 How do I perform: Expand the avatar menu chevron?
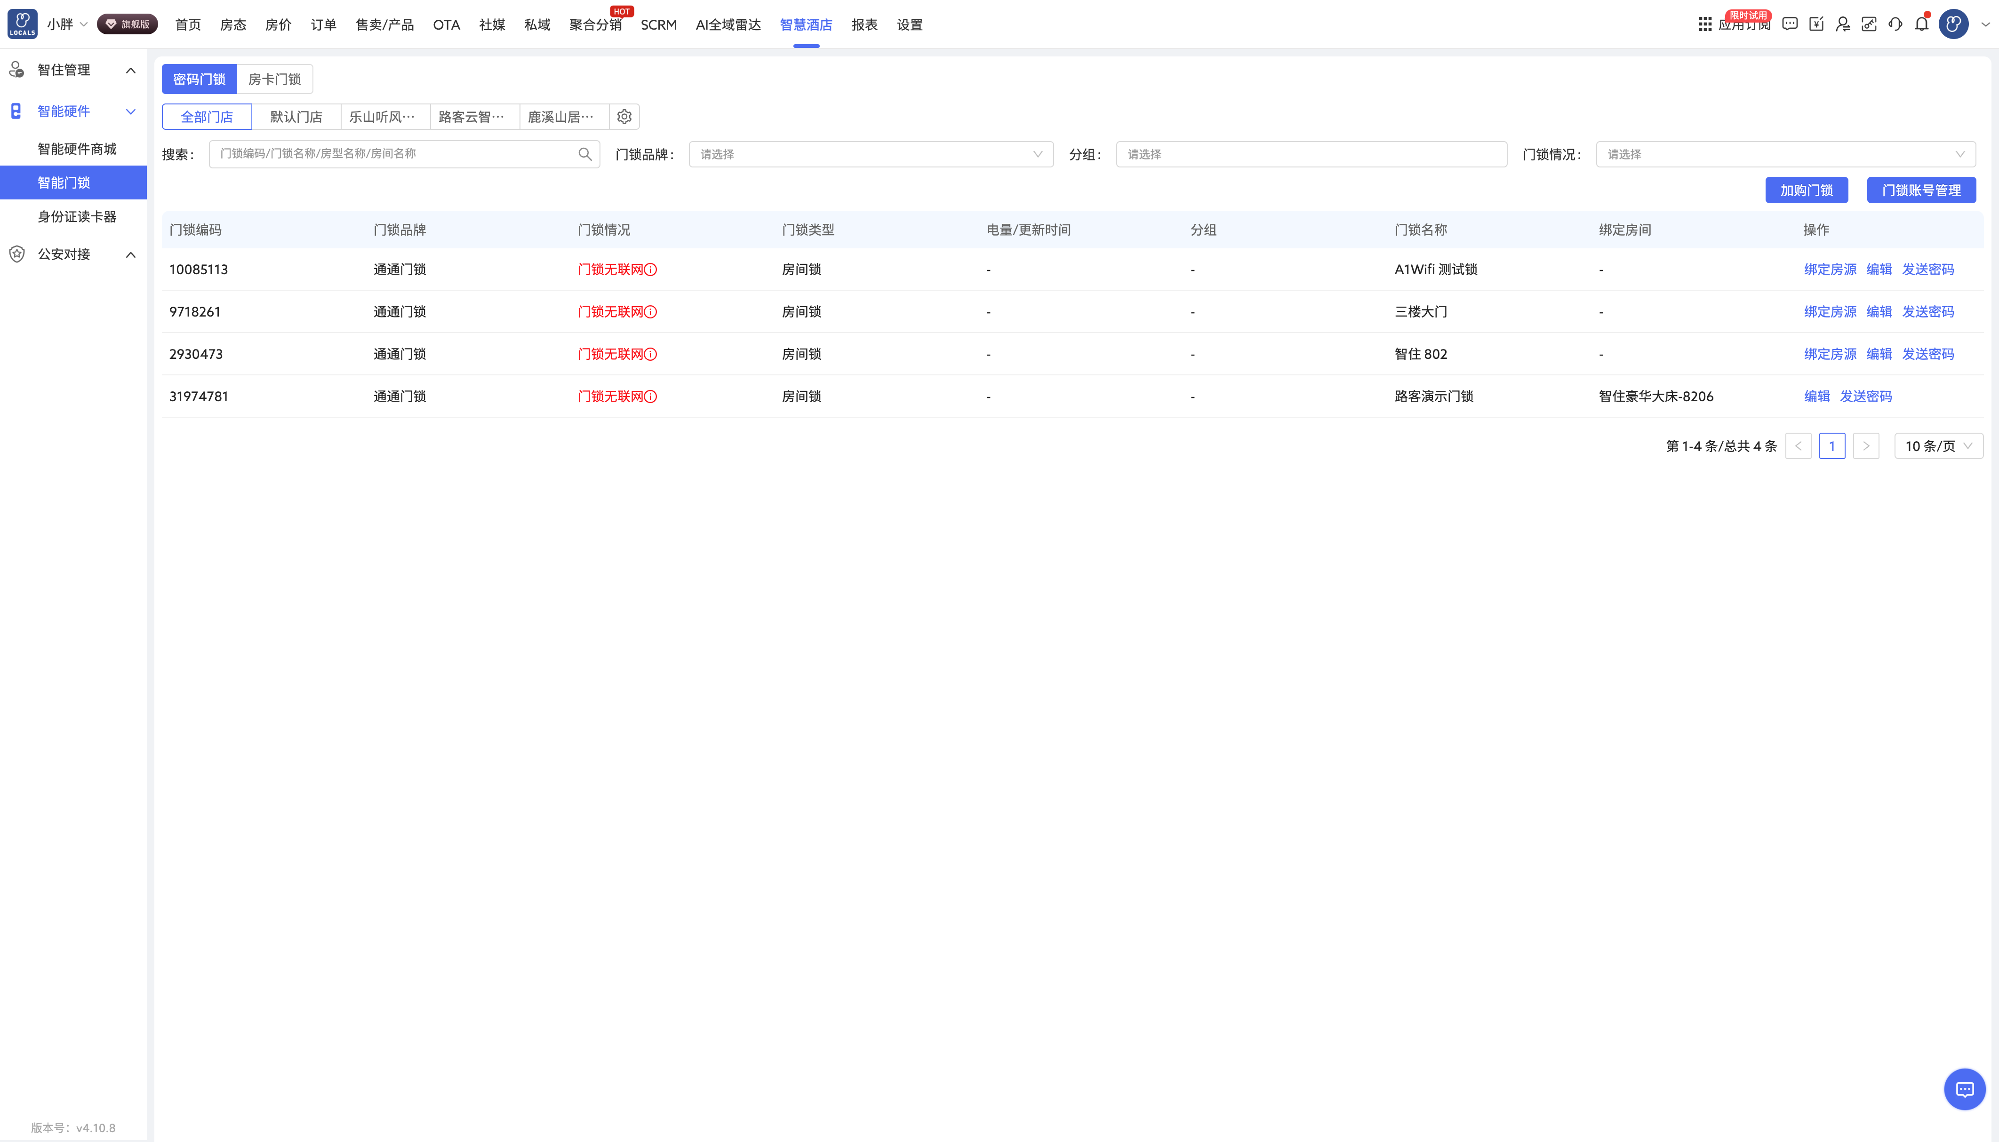click(1986, 24)
